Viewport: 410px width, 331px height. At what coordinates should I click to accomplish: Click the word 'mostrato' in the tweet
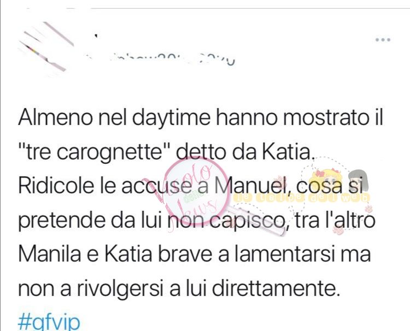pos(324,117)
